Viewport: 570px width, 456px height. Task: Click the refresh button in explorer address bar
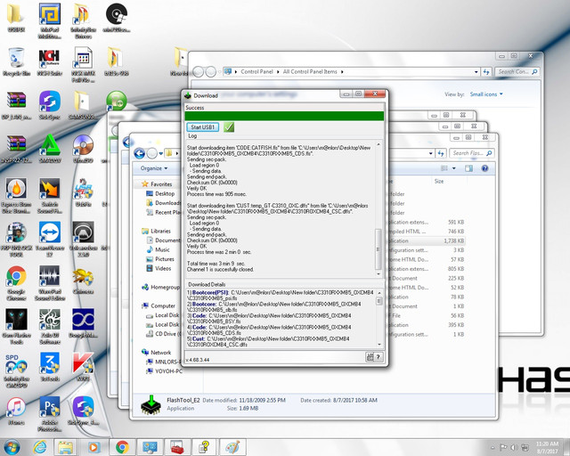441,153
